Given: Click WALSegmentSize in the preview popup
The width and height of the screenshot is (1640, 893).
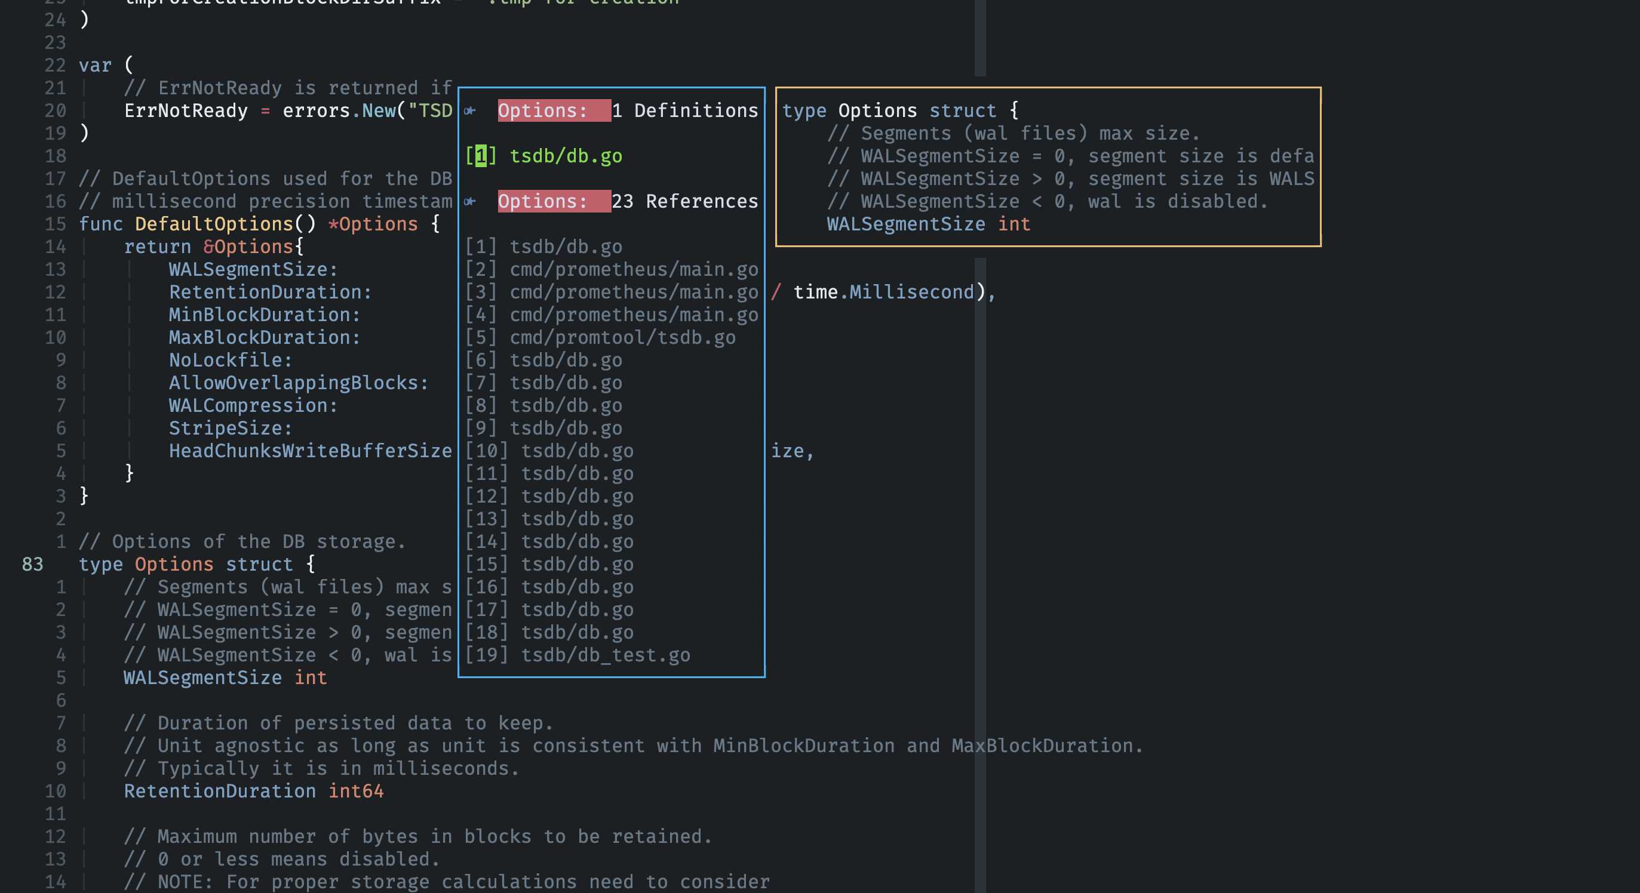Looking at the screenshot, I should [x=907, y=223].
